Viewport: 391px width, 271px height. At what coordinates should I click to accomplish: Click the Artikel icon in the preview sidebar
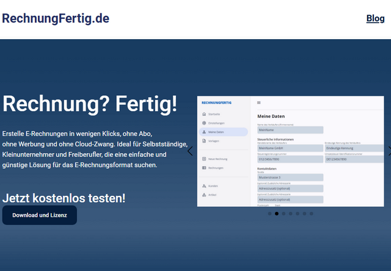coord(204,195)
